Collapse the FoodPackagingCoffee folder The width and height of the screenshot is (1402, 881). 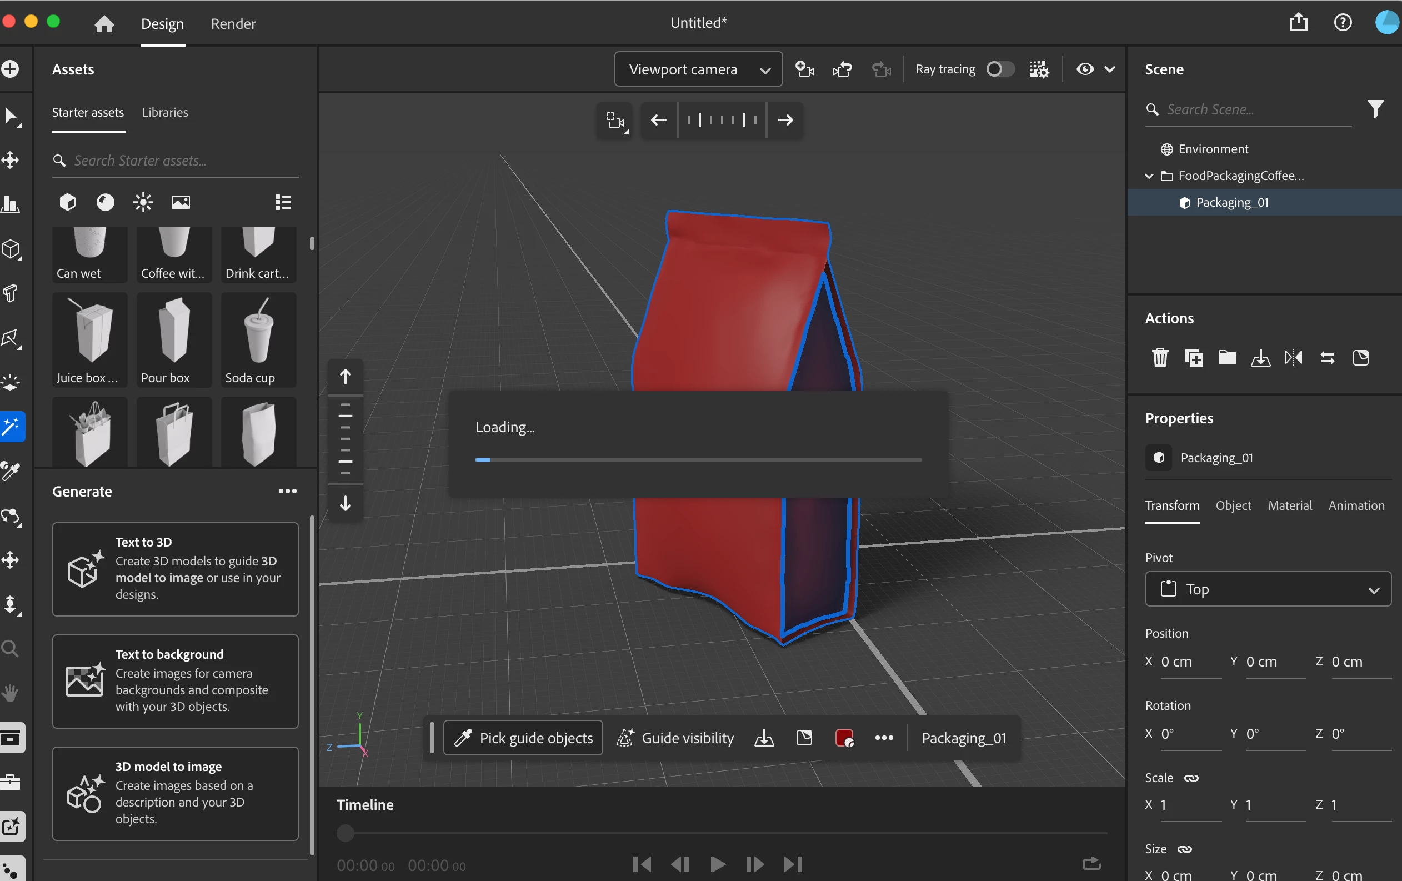coord(1149,176)
